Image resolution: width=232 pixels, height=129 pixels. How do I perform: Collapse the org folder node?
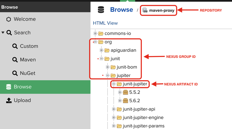click(95, 42)
